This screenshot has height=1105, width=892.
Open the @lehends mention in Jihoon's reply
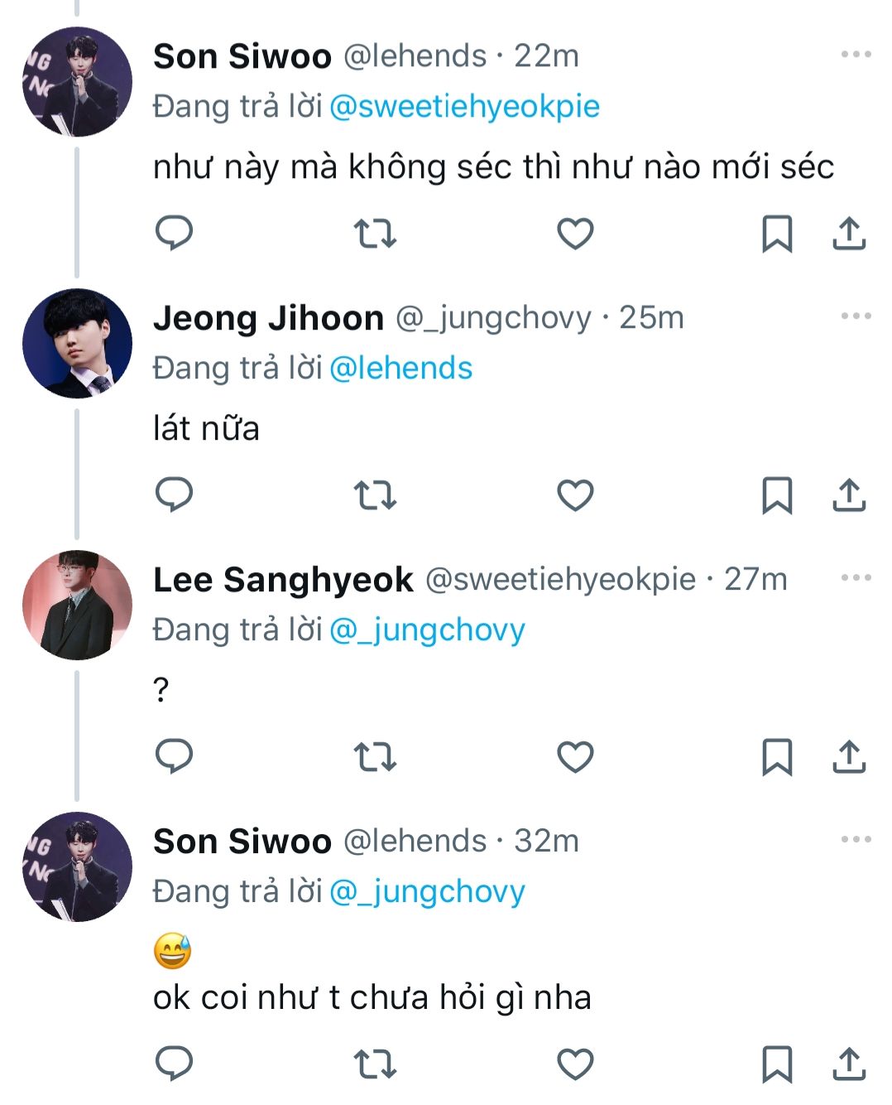(400, 369)
